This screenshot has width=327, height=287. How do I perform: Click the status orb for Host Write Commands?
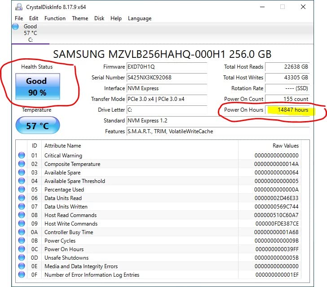point(22,223)
